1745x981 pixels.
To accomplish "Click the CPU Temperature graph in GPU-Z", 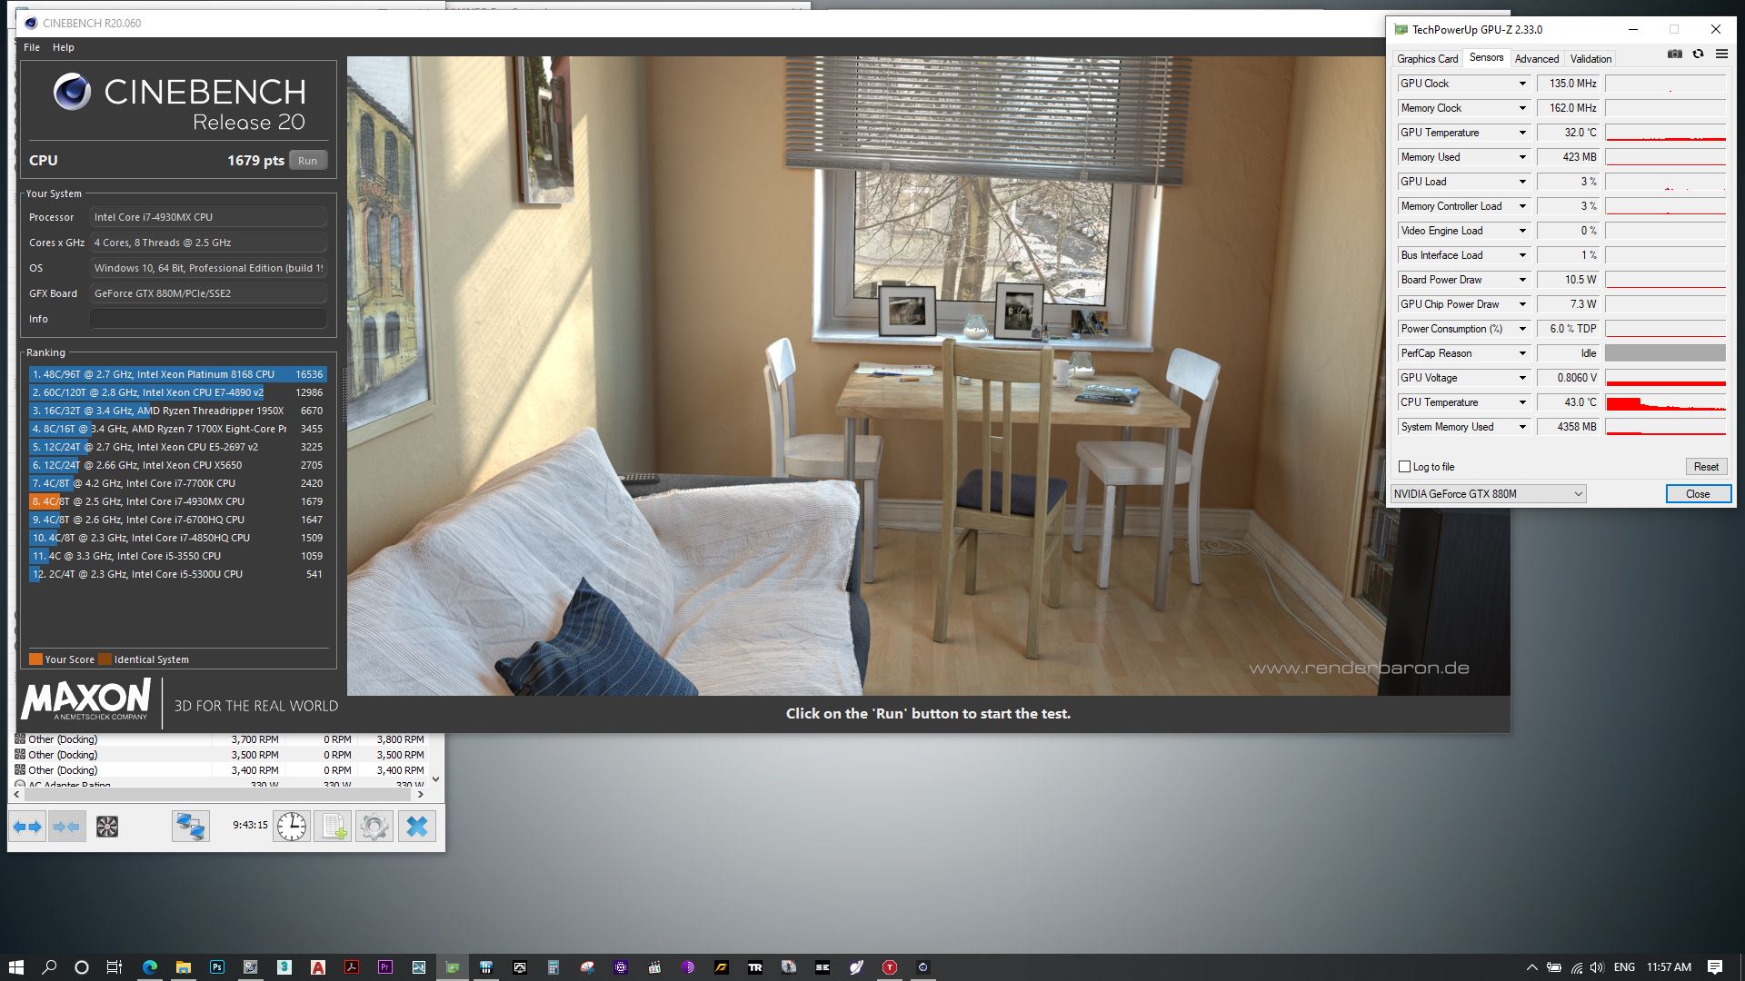I will pyautogui.click(x=1665, y=402).
